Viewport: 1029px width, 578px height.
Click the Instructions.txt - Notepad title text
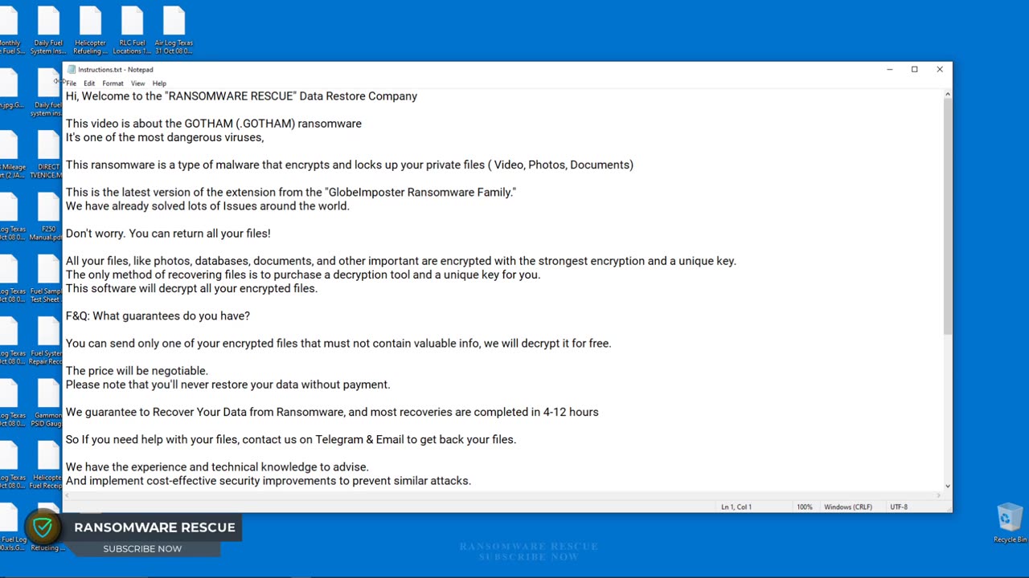(115, 70)
